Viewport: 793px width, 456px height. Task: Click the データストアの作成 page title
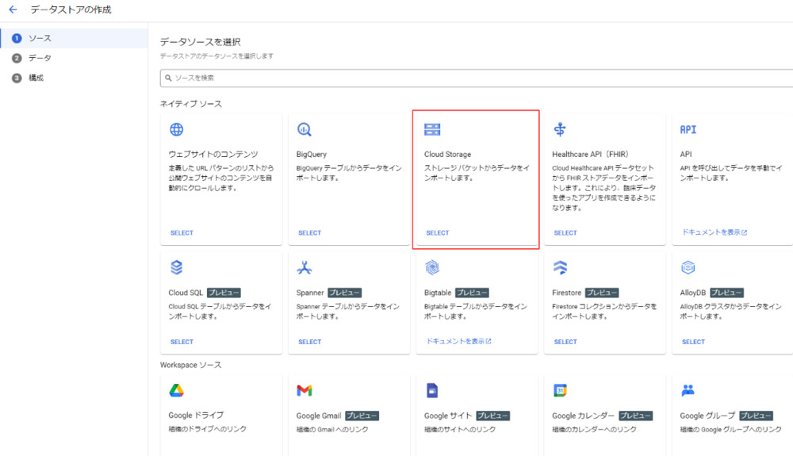[71, 10]
